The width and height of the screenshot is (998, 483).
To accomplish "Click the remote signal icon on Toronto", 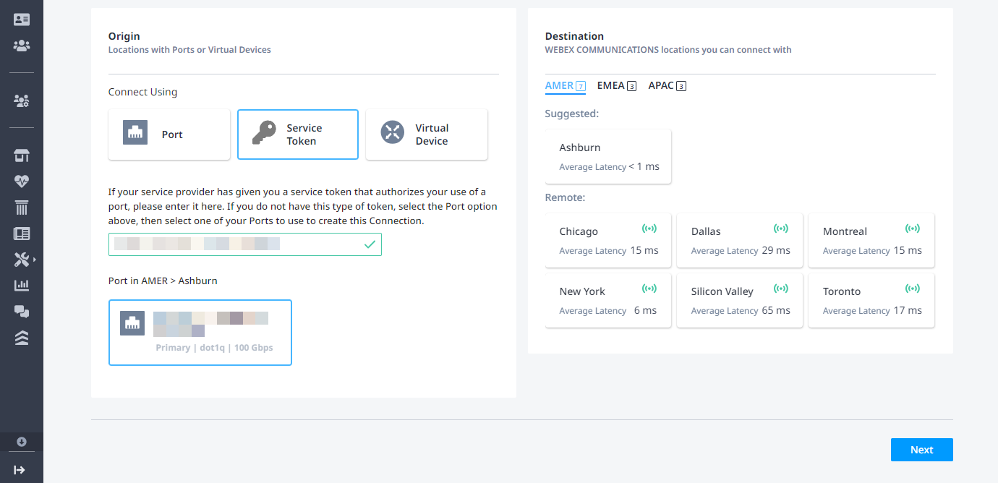I will click(x=913, y=288).
